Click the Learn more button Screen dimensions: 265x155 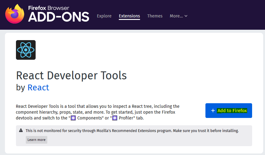tap(37, 140)
